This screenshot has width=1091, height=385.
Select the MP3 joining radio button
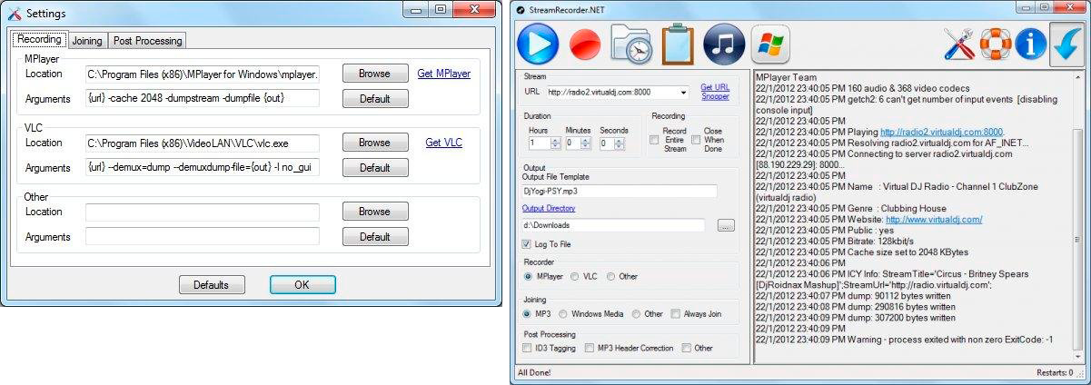[x=528, y=314]
